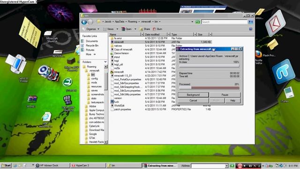Image resolution: width=300 pixels, height=169 pixels.
Task: Select the uTorrent desktop icon
Action: pos(68,84)
